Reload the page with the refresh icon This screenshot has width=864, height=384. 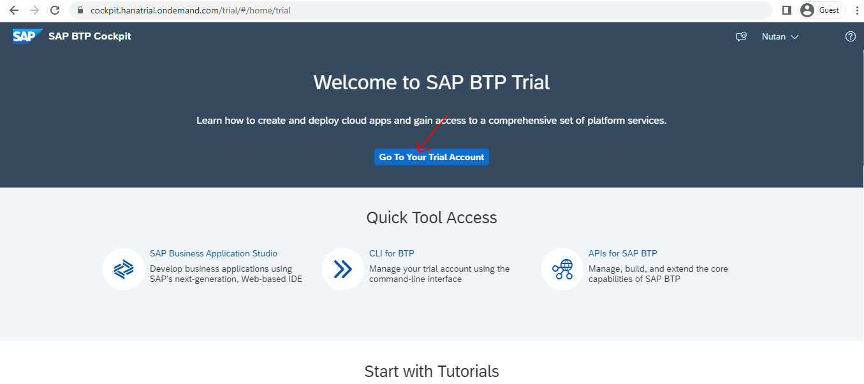click(x=55, y=10)
